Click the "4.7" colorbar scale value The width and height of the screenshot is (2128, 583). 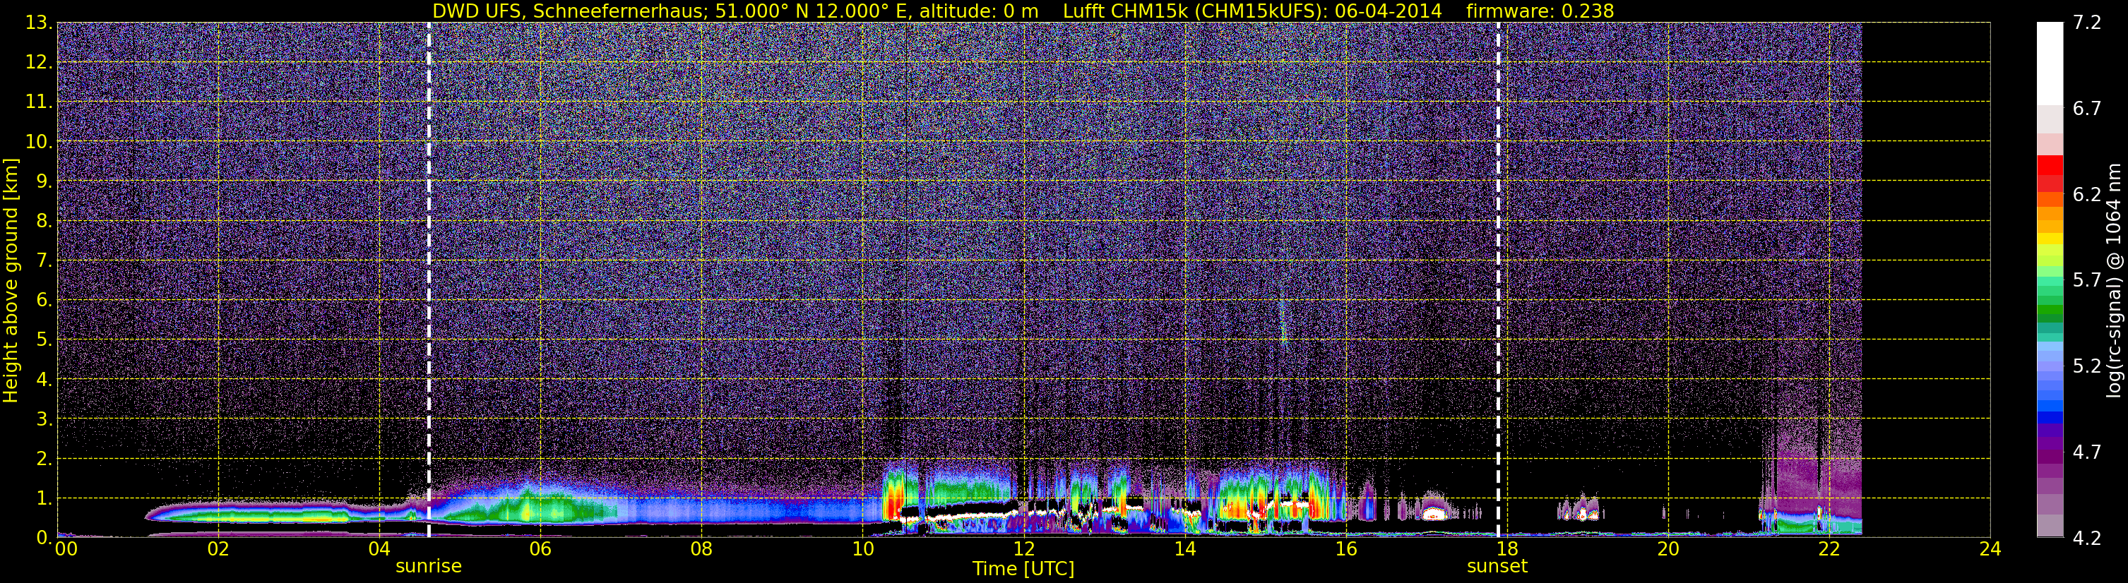coord(2087,452)
